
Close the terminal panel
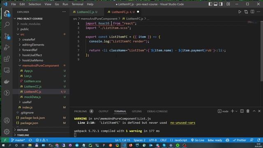(x=259, y=111)
